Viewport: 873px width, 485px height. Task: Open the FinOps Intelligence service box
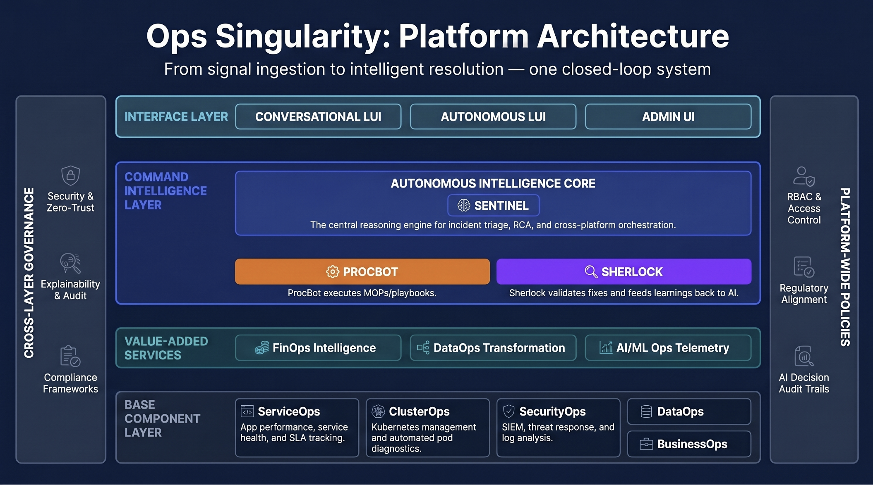tap(318, 348)
